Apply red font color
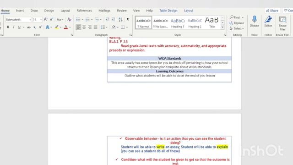The image size is (293, 165). click(x=66, y=27)
